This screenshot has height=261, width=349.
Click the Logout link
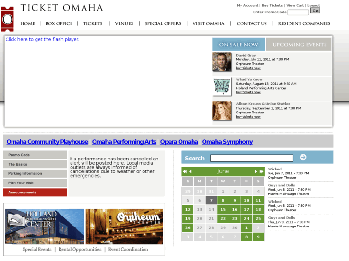pyautogui.click(x=313, y=5)
